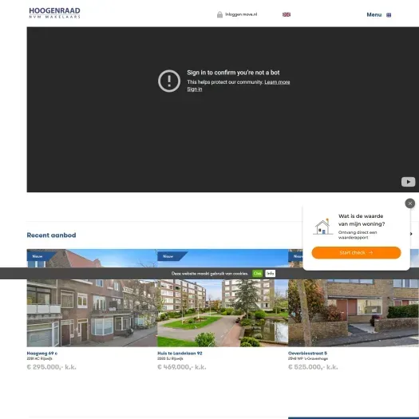
Task: Open the Menu text in header
Action: click(374, 14)
